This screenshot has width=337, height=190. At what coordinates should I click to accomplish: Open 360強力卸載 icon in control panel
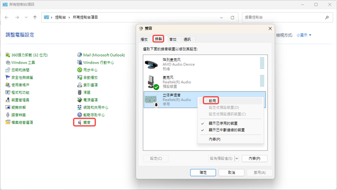pyautogui.click(x=8, y=55)
